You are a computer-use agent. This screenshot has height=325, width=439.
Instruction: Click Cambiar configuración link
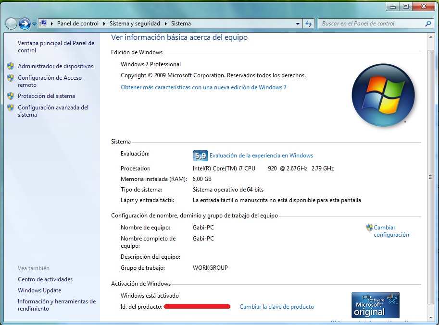point(391,231)
